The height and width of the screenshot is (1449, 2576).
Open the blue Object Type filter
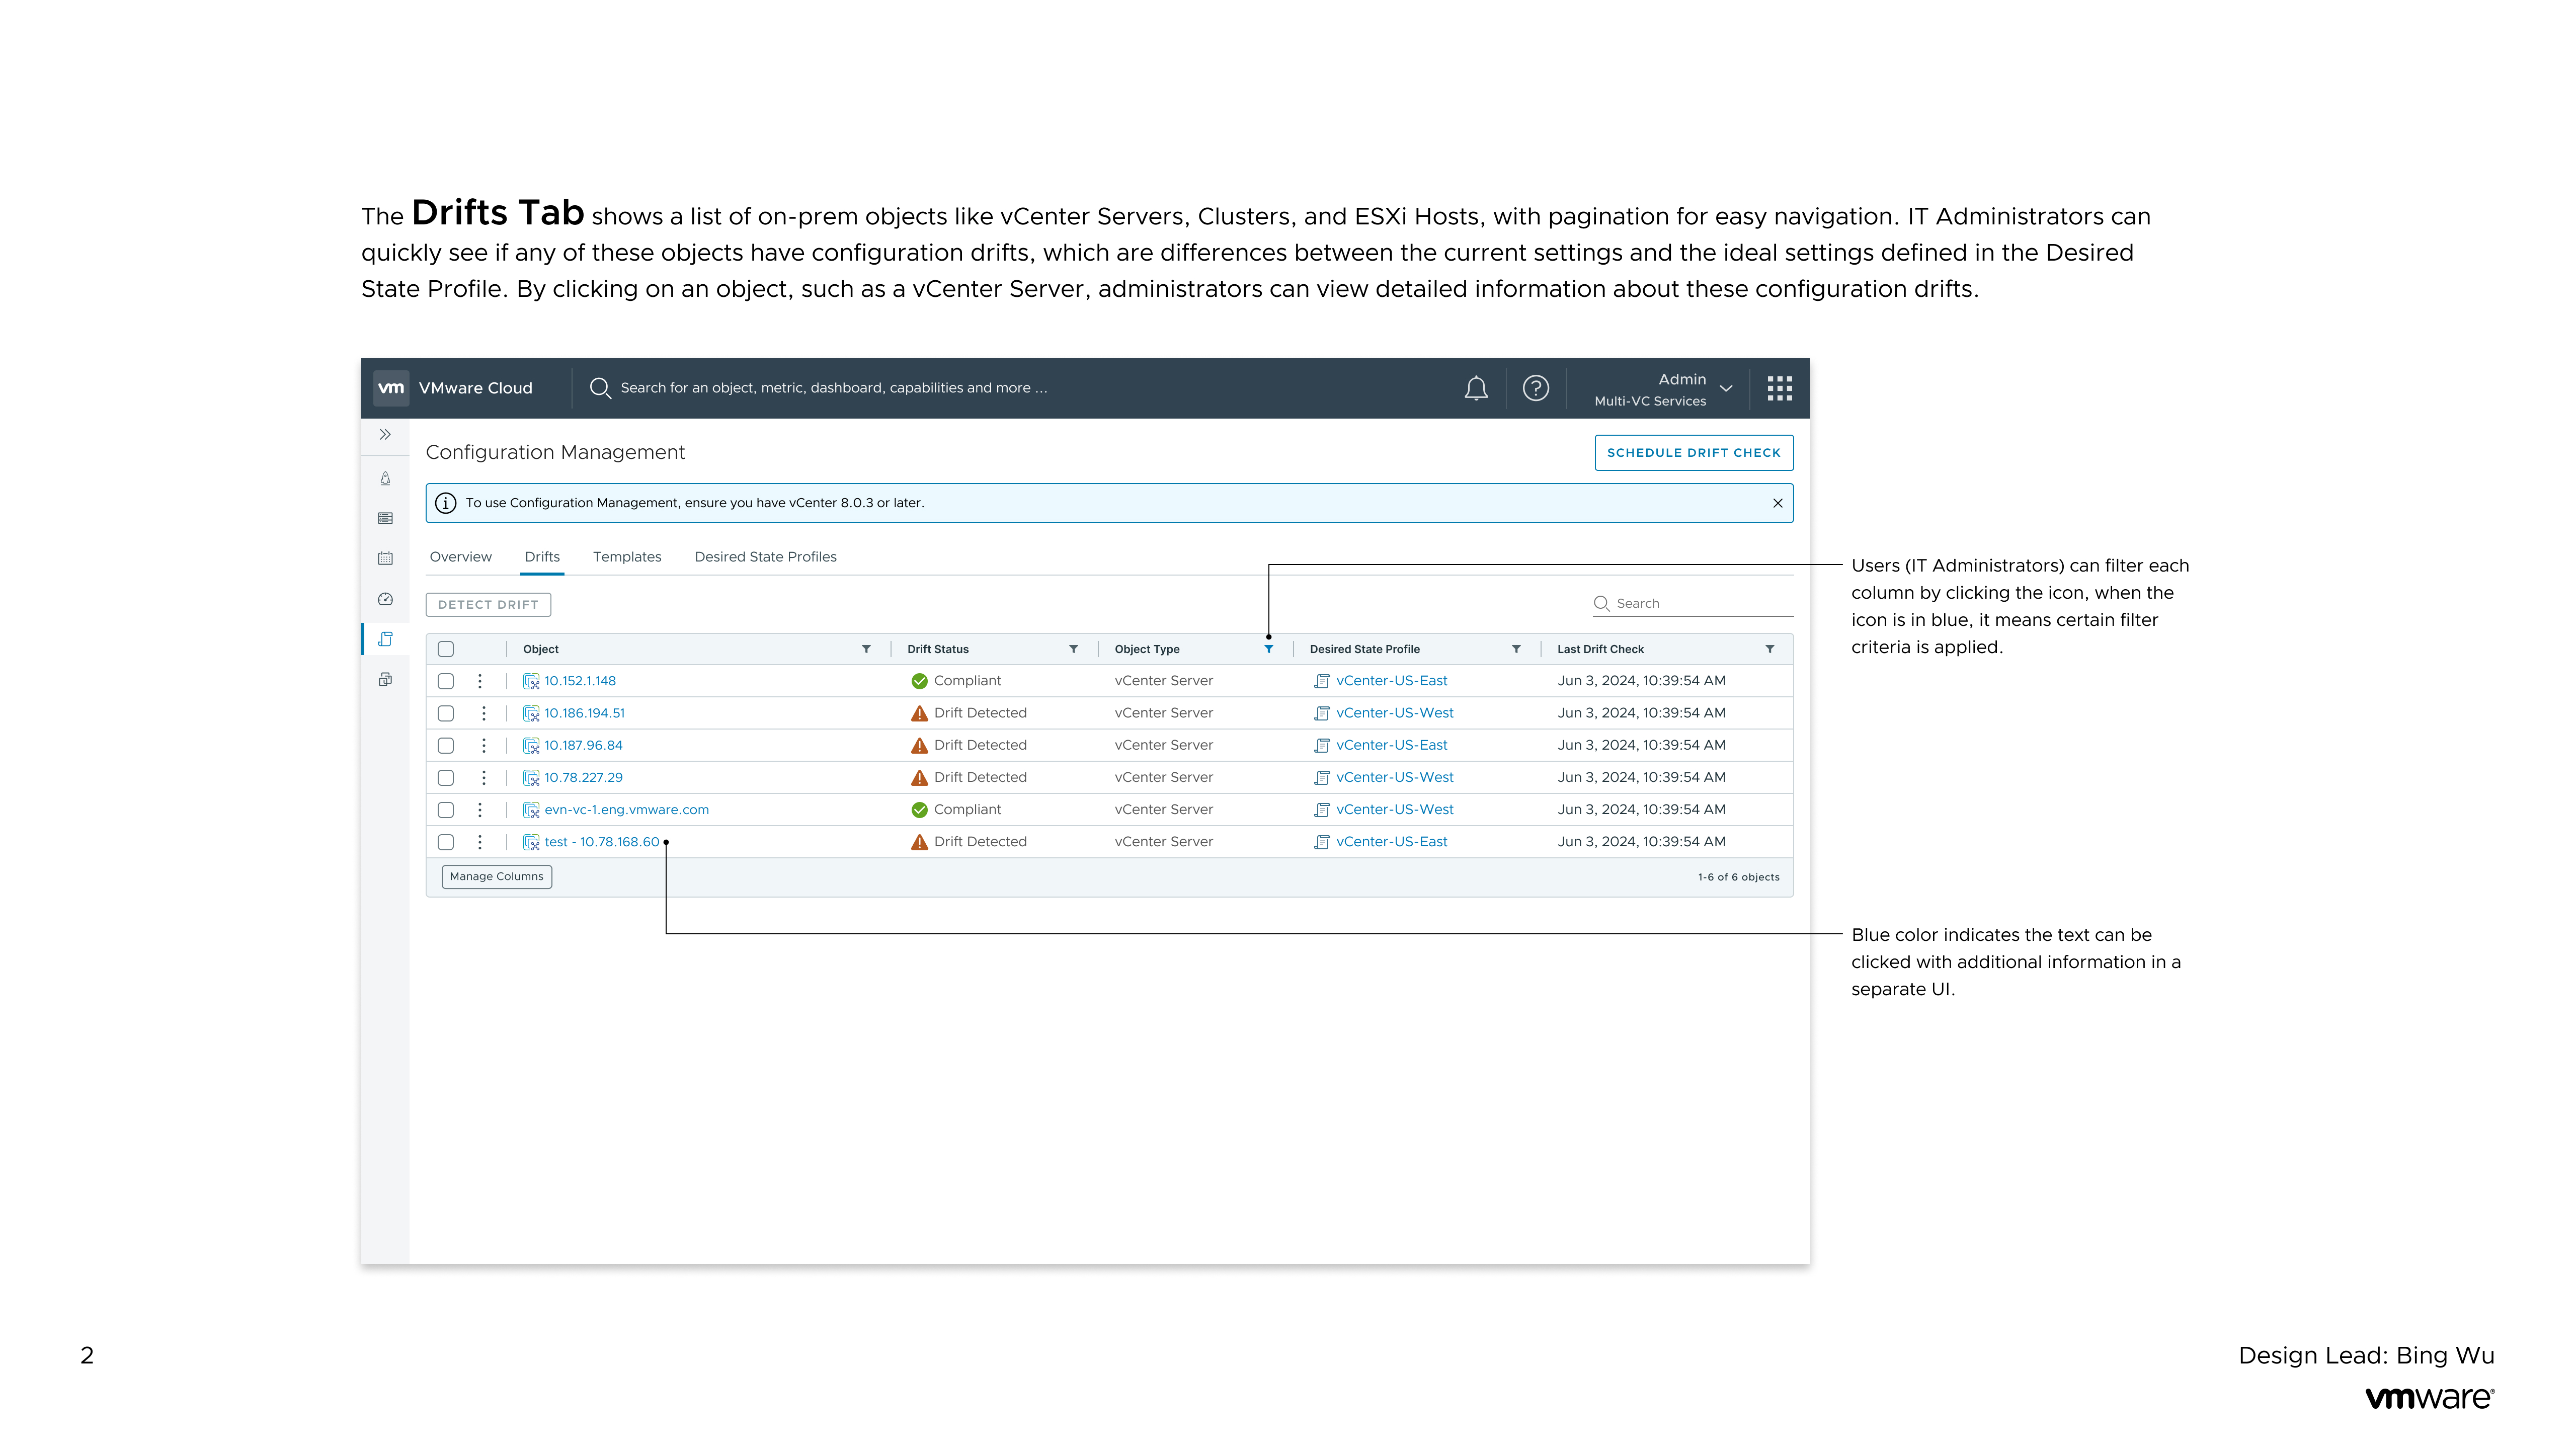pyautogui.click(x=1268, y=650)
